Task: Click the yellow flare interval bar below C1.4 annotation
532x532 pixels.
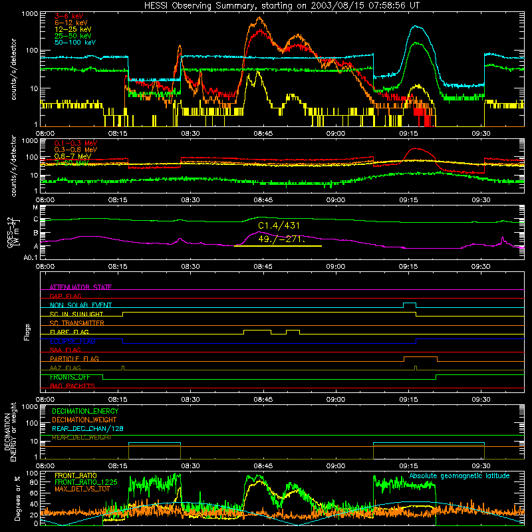Action: [x=278, y=246]
